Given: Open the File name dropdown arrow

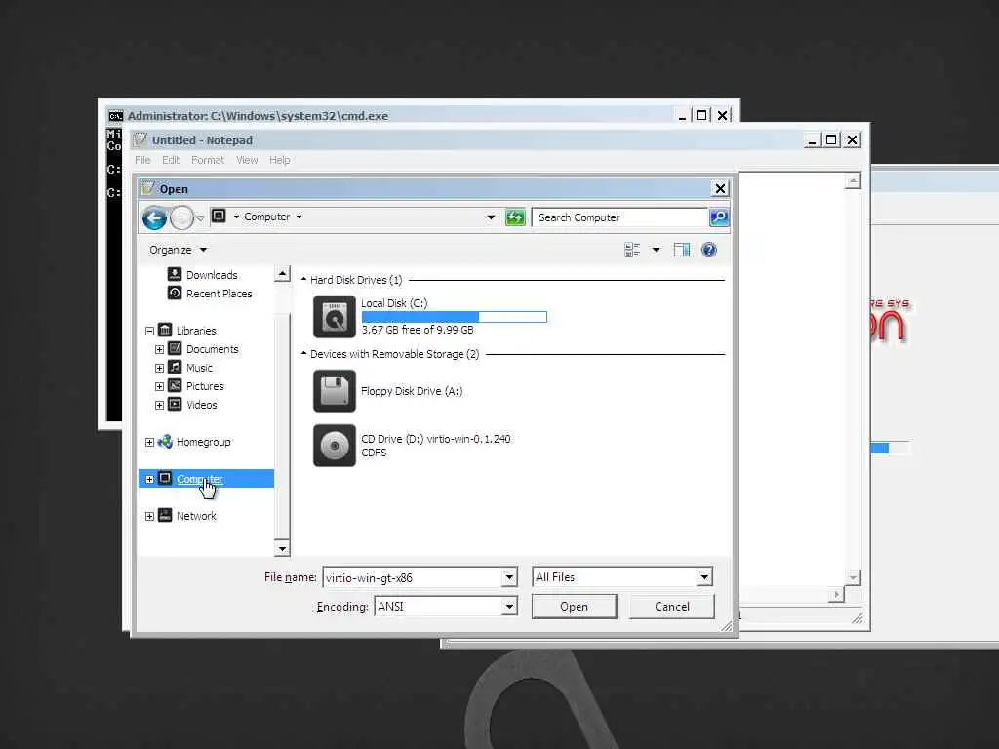Looking at the screenshot, I should point(508,577).
